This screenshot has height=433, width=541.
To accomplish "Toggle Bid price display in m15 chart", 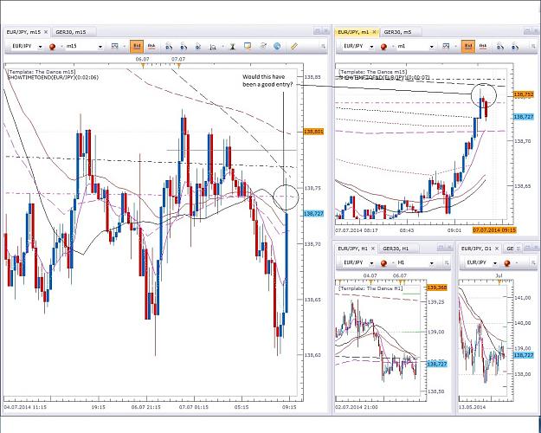I will [137, 46].
